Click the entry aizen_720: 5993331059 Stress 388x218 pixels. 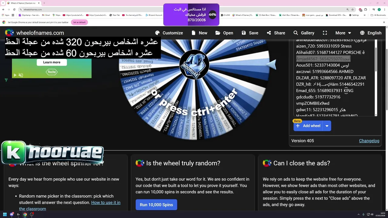click(324, 46)
